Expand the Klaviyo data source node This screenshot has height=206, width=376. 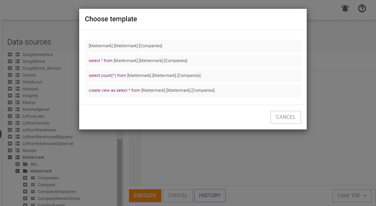(10, 102)
